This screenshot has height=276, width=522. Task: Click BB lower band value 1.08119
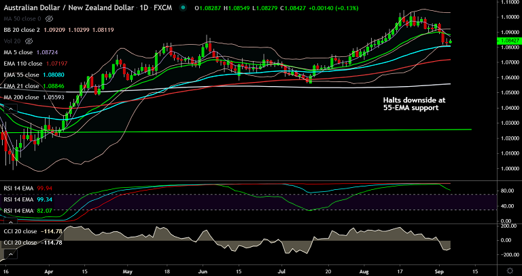click(103, 30)
